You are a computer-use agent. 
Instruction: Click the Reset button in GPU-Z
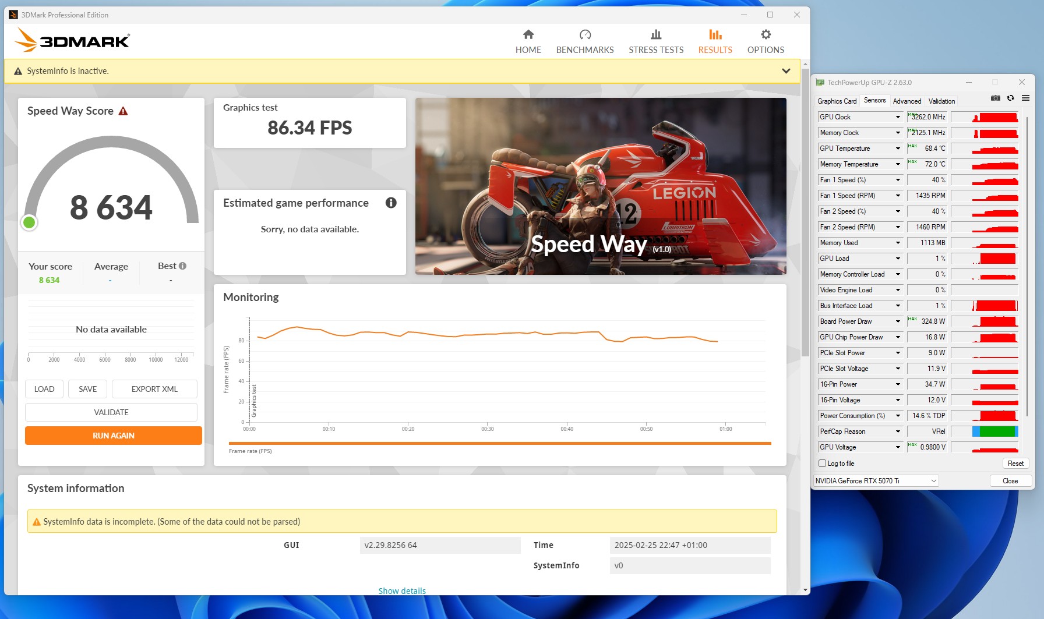1015,464
